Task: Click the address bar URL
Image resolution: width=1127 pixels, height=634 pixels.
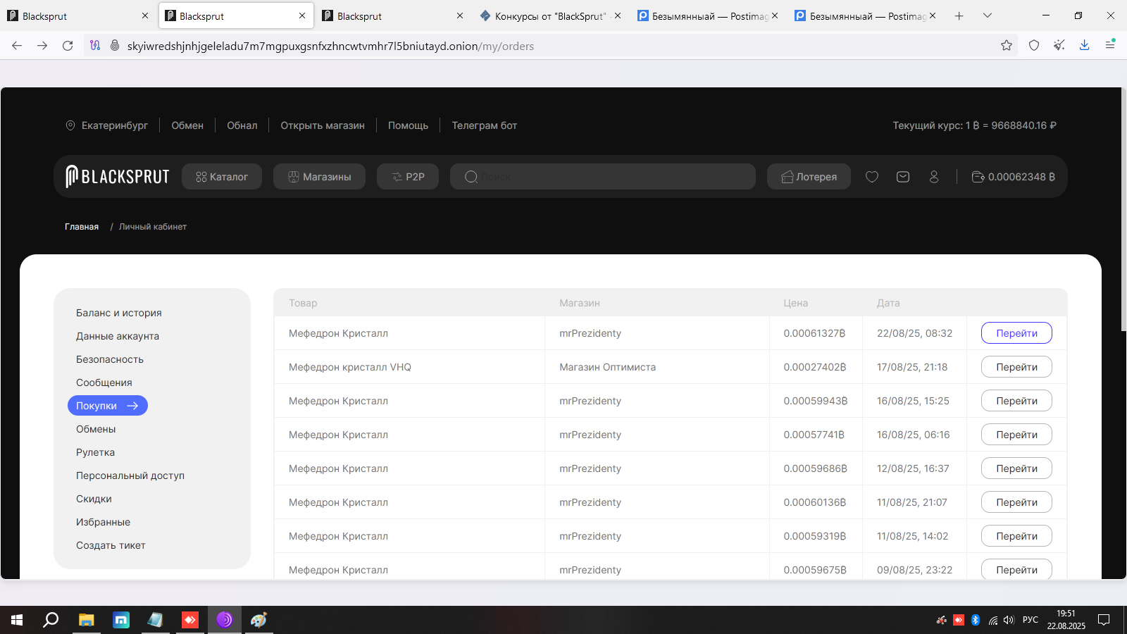Action: 330,46
